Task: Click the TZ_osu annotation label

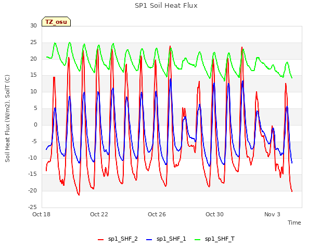Action: (x=56, y=22)
